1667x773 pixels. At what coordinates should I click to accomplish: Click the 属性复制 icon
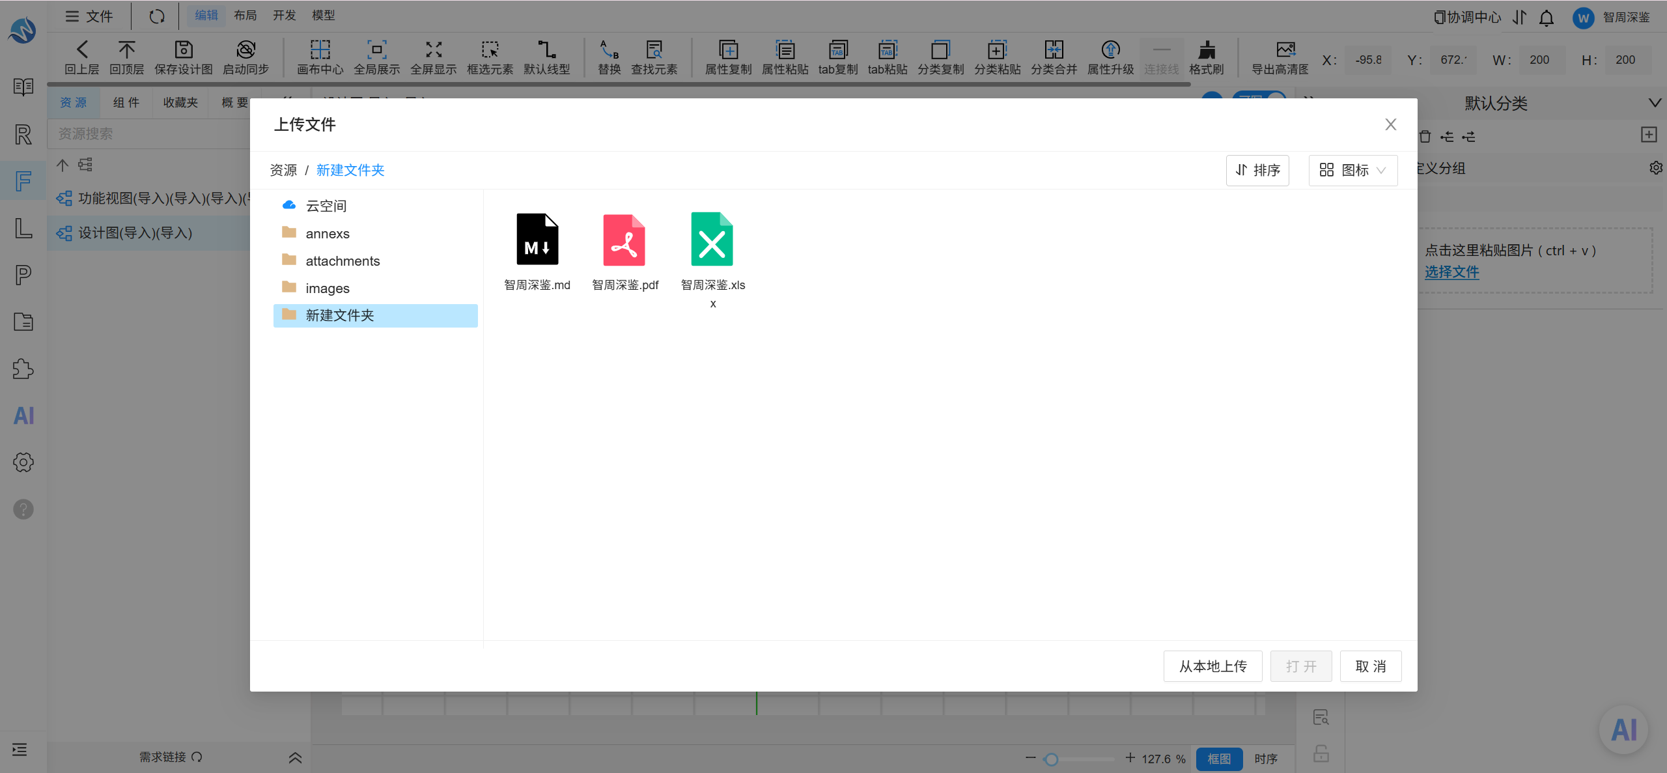(x=729, y=49)
